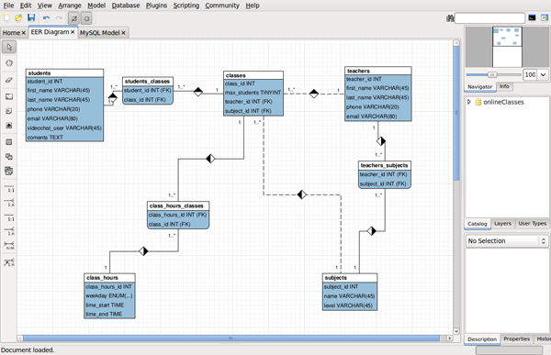This screenshot has height=355, width=551.
Task: Expand the onlineClasses schema tree node
Action: pos(468,102)
